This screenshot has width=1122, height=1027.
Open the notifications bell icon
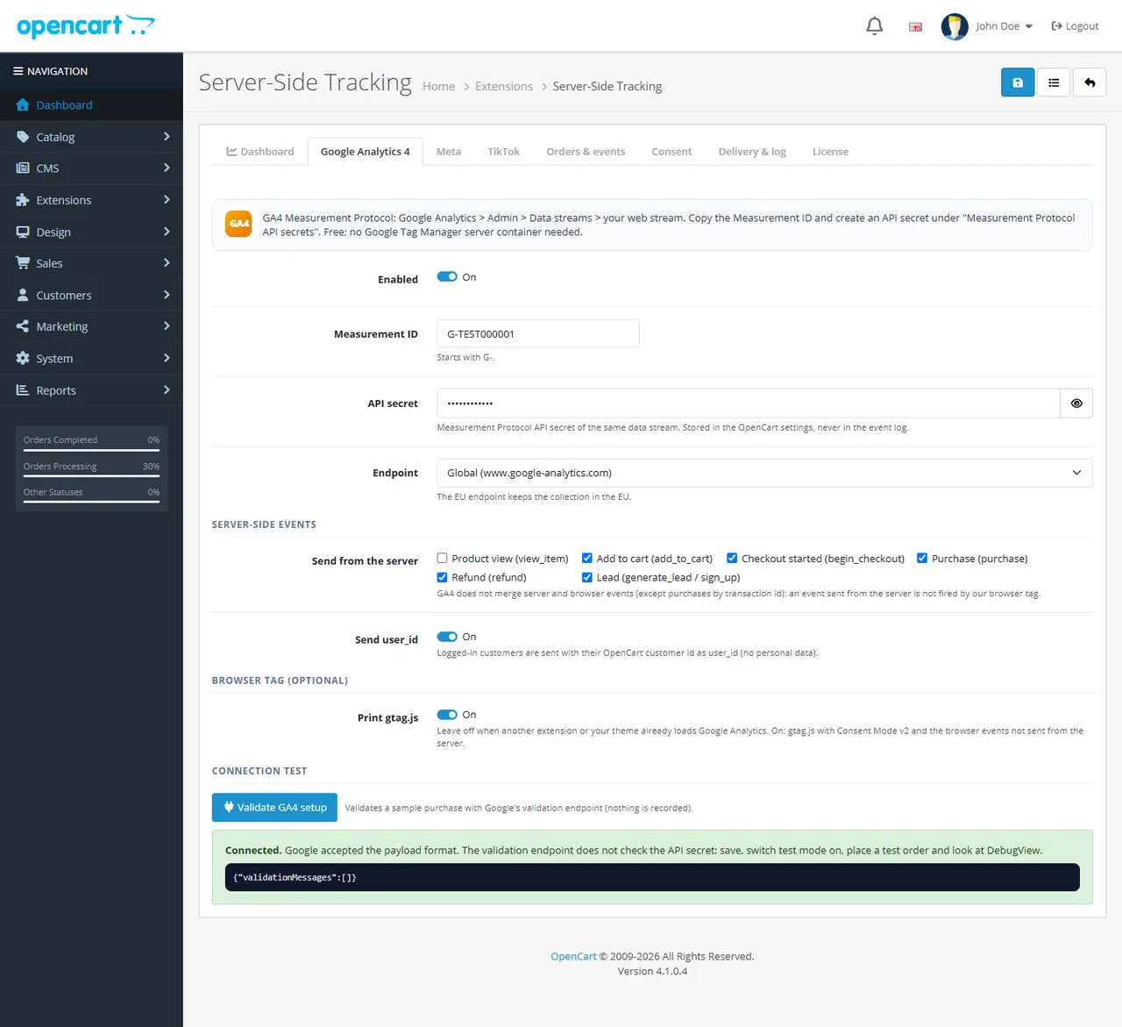[874, 26]
